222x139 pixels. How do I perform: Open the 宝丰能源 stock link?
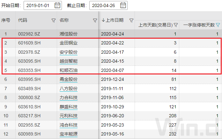click(x=69, y=134)
